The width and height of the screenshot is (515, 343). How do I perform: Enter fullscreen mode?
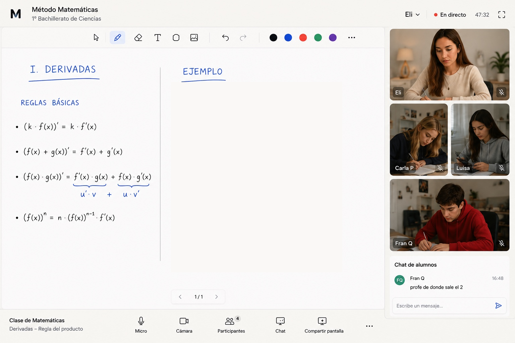pyautogui.click(x=502, y=15)
